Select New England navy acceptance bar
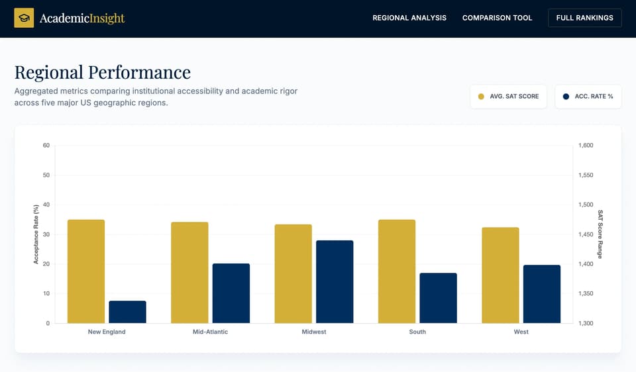The width and height of the screenshot is (636, 372). (127, 312)
